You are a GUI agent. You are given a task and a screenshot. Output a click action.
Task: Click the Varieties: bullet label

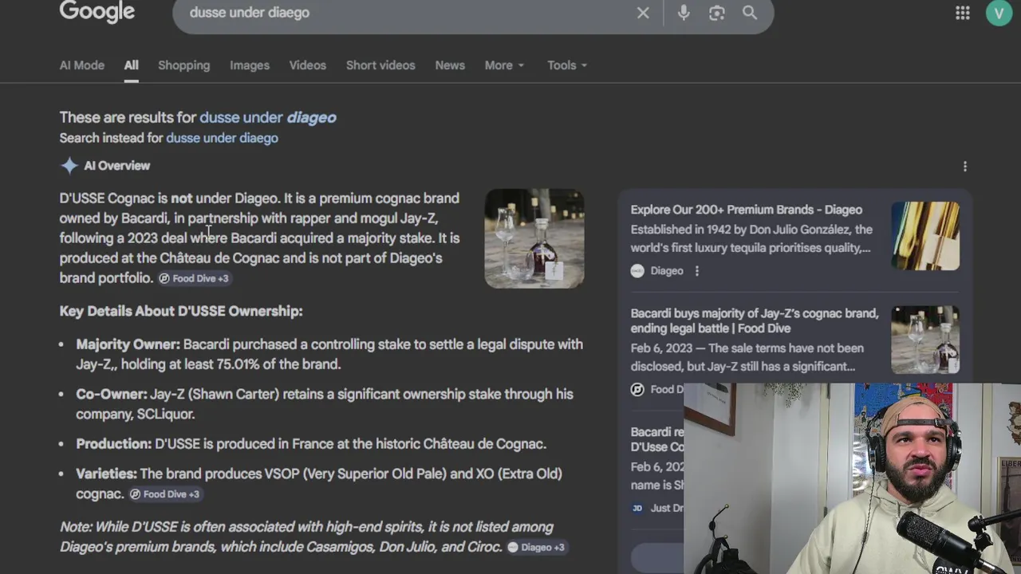coord(107,474)
